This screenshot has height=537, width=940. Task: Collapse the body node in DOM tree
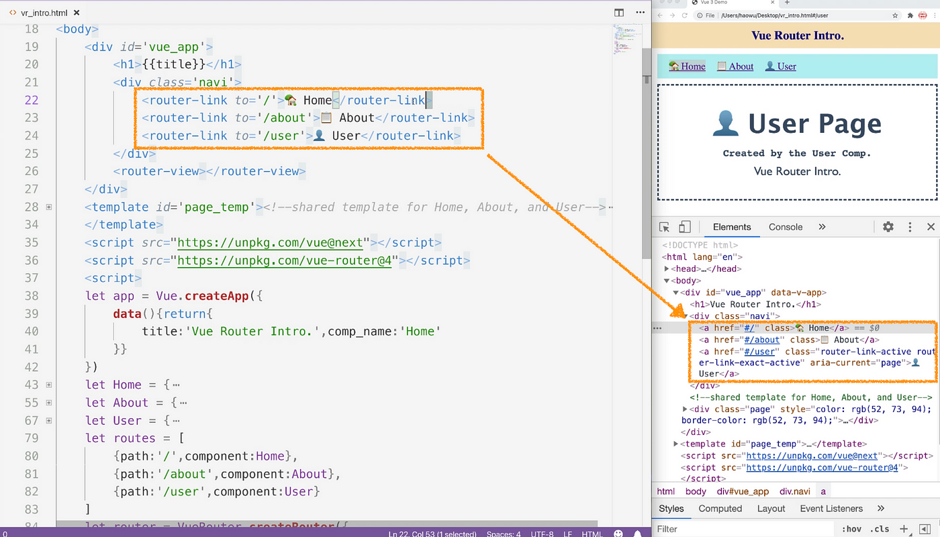click(667, 281)
